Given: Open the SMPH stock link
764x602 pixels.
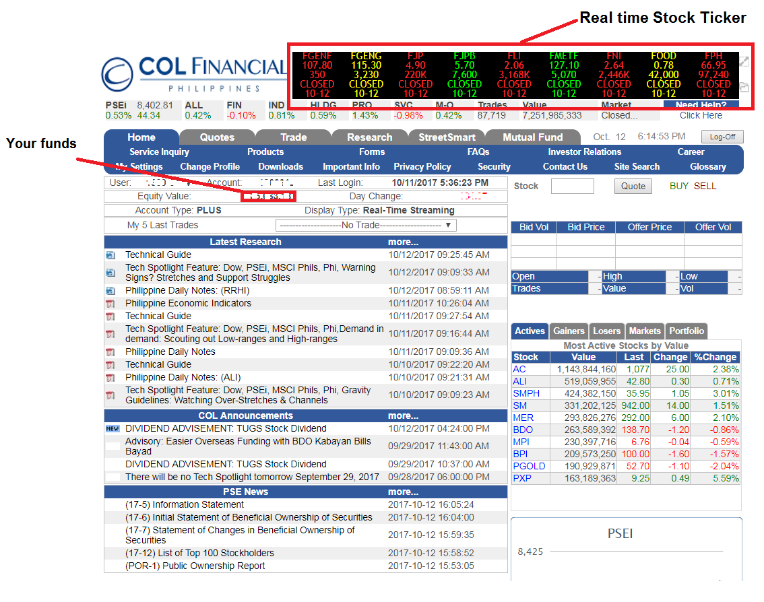Looking at the screenshot, I should click(x=526, y=393).
